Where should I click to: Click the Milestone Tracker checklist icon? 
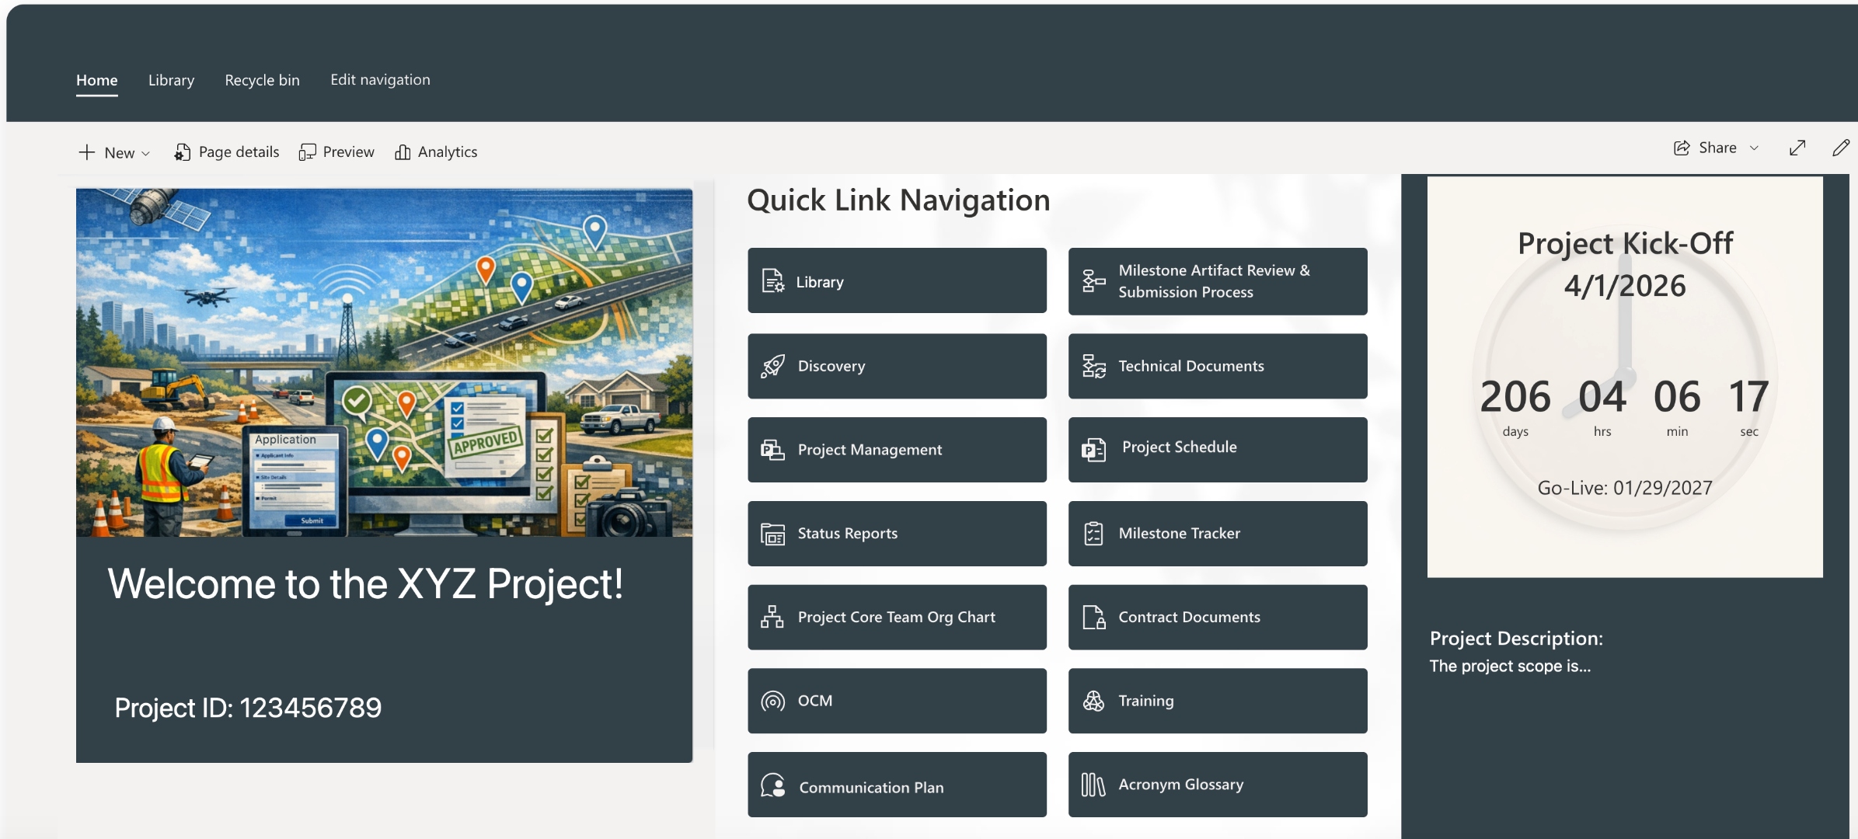1093,534
